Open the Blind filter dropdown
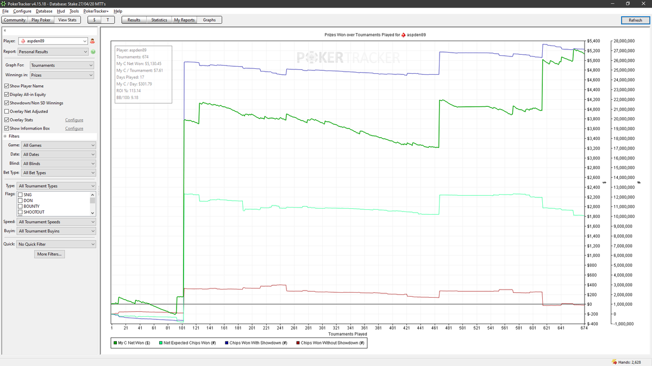Screen dimensions: 652x366 [x=59, y=164]
